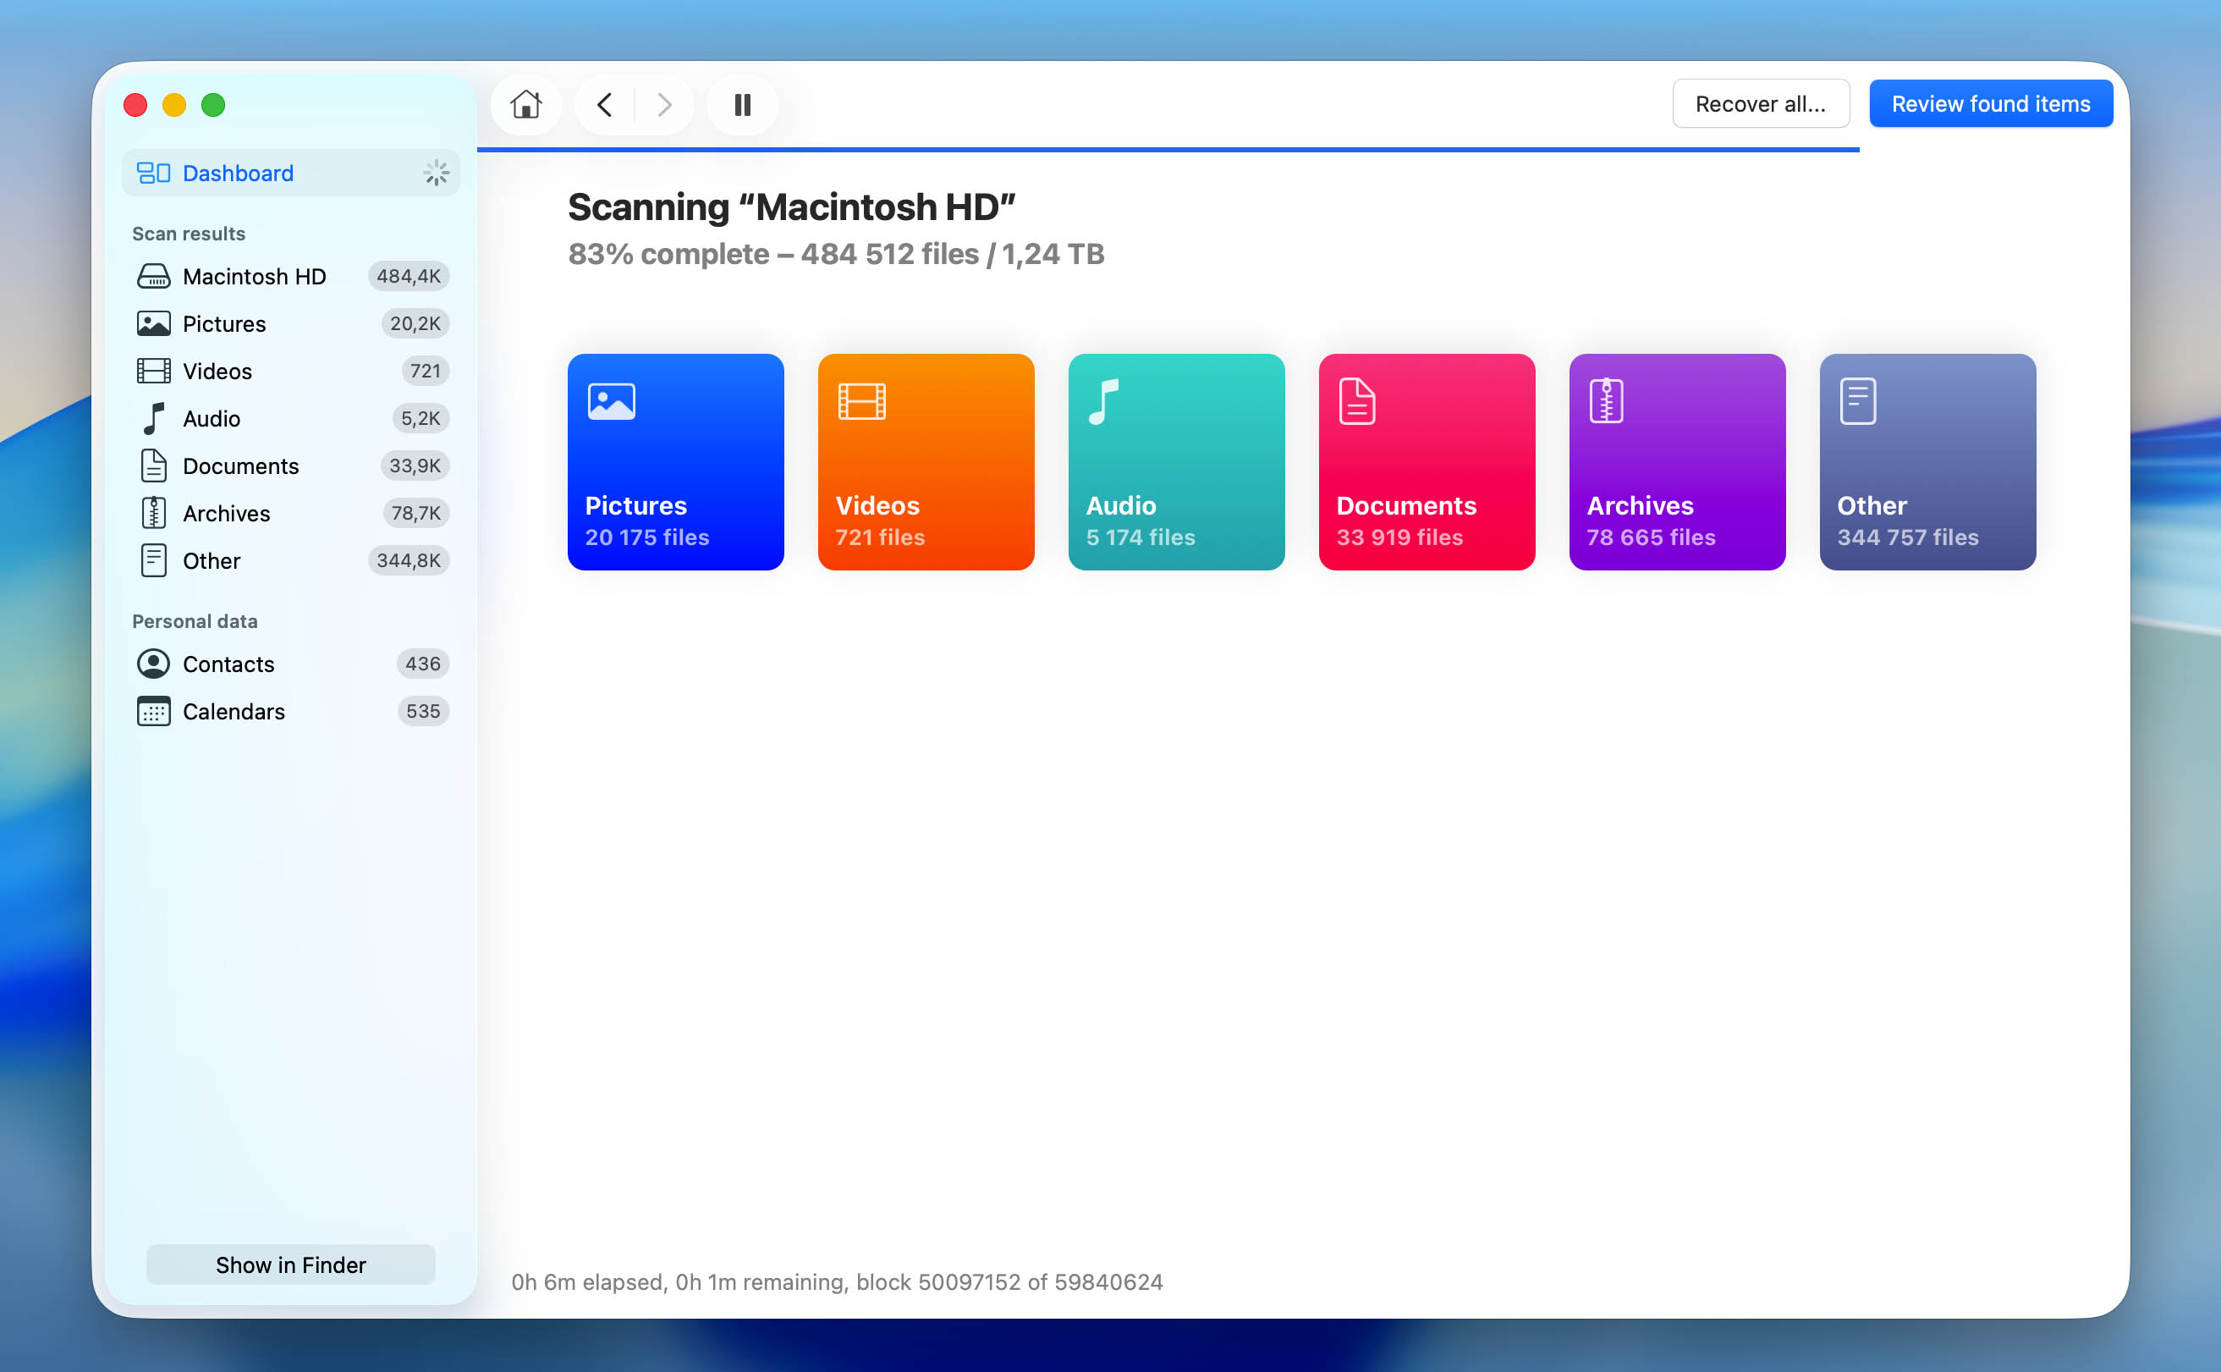This screenshot has height=1372, width=2221.
Task: Click the scanning spinner next to Dashboard
Action: [x=437, y=173]
